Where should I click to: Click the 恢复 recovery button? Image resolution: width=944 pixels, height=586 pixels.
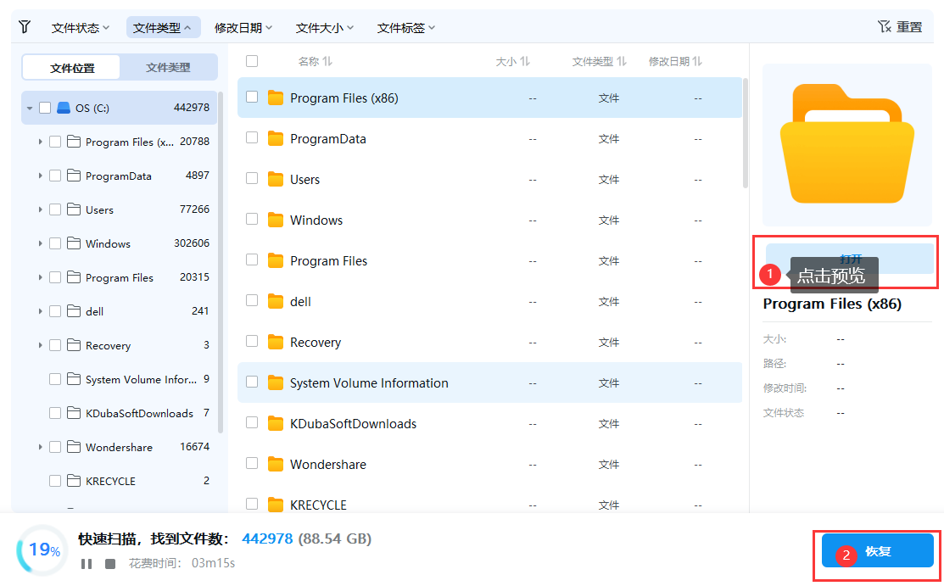pos(877,551)
